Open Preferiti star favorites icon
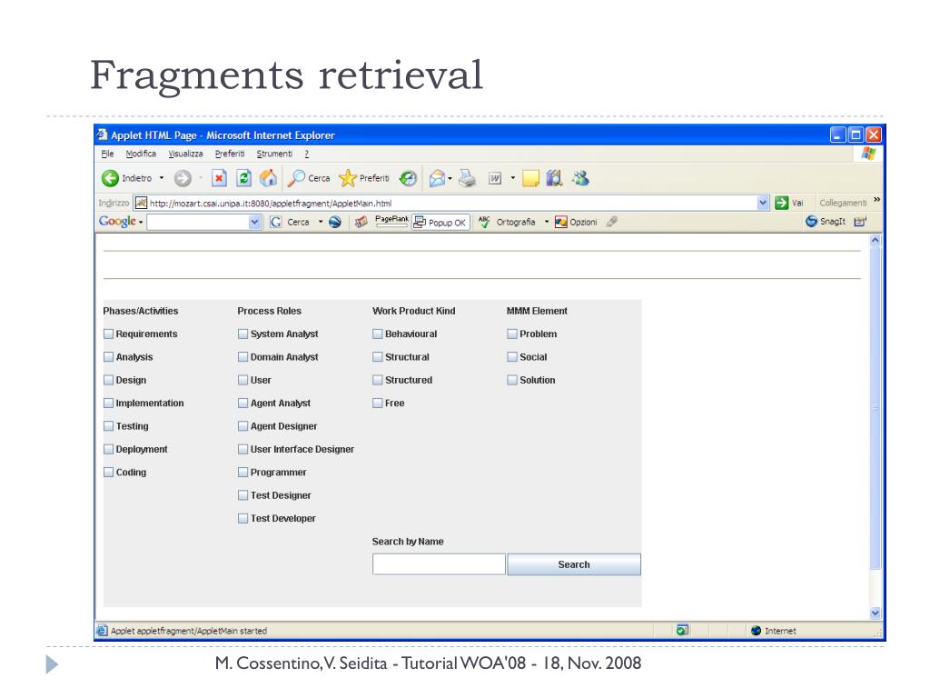Image resolution: width=930 pixels, height=698 pixels. click(x=348, y=178)
